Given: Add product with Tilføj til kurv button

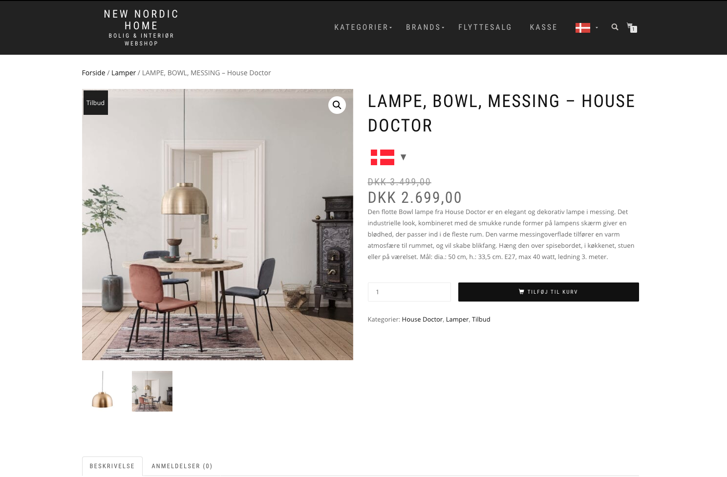Looking at the screenshot, I should 549,292.
